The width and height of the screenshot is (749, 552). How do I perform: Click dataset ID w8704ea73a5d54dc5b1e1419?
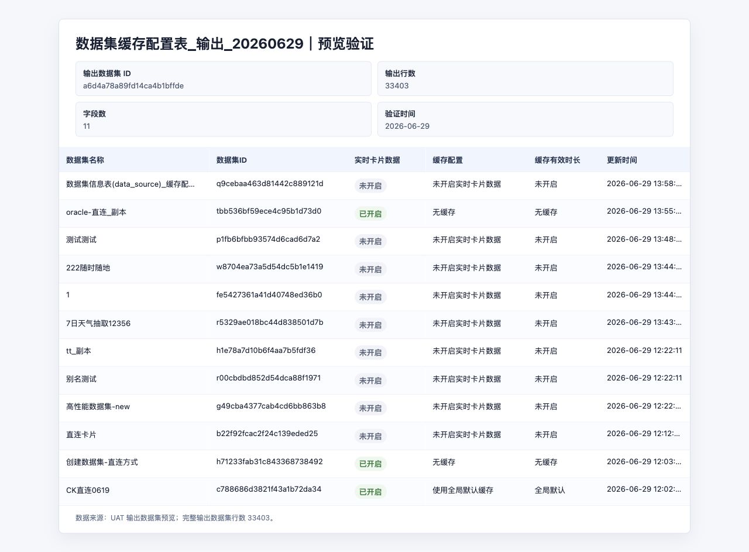[270, 267]
